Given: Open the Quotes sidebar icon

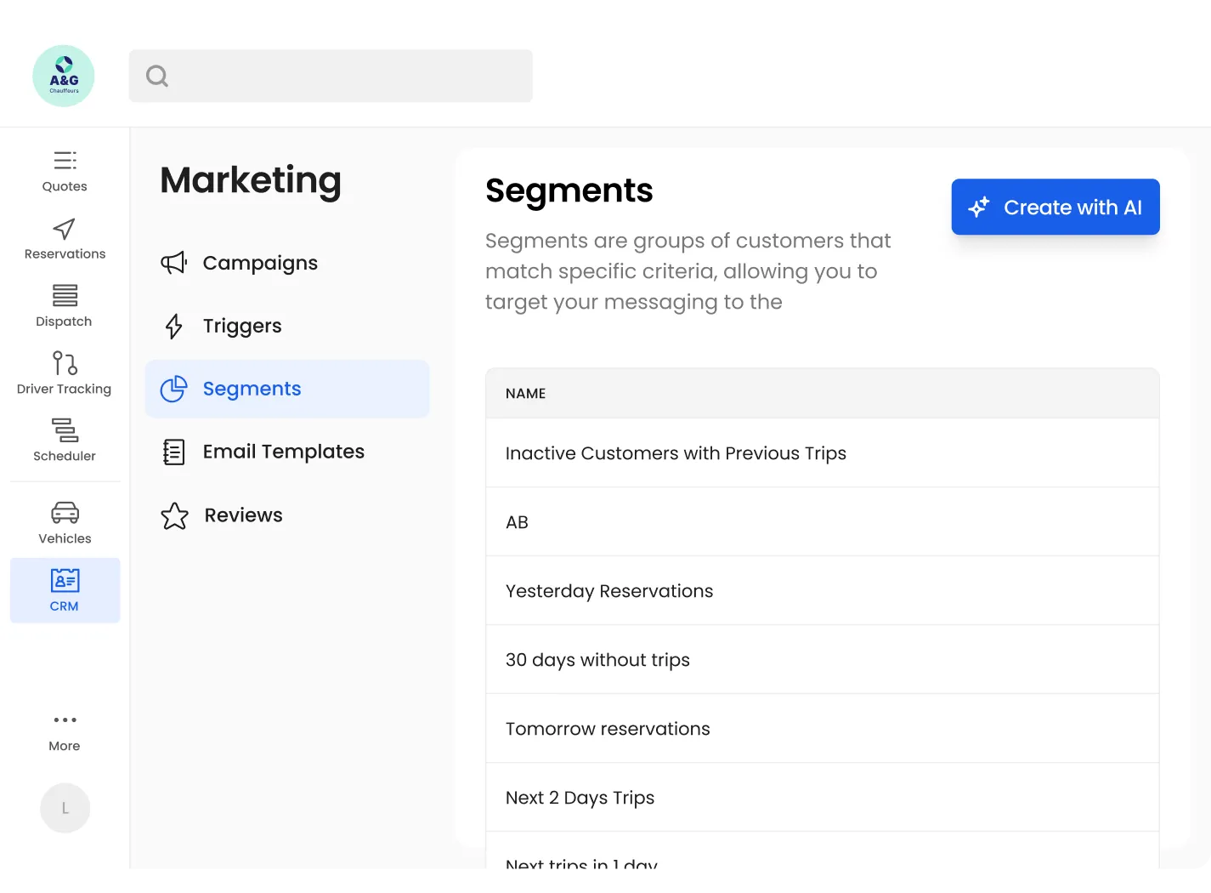Looking at the screenshot, I should point(65,160).
